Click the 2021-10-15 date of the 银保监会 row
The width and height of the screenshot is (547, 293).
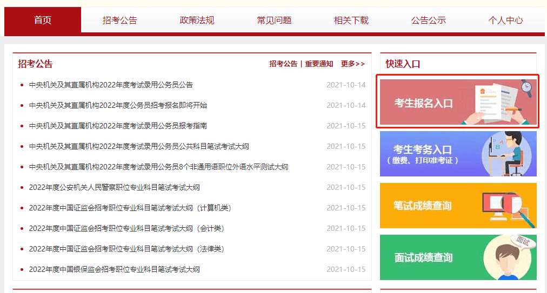click(x=346, y=269)
